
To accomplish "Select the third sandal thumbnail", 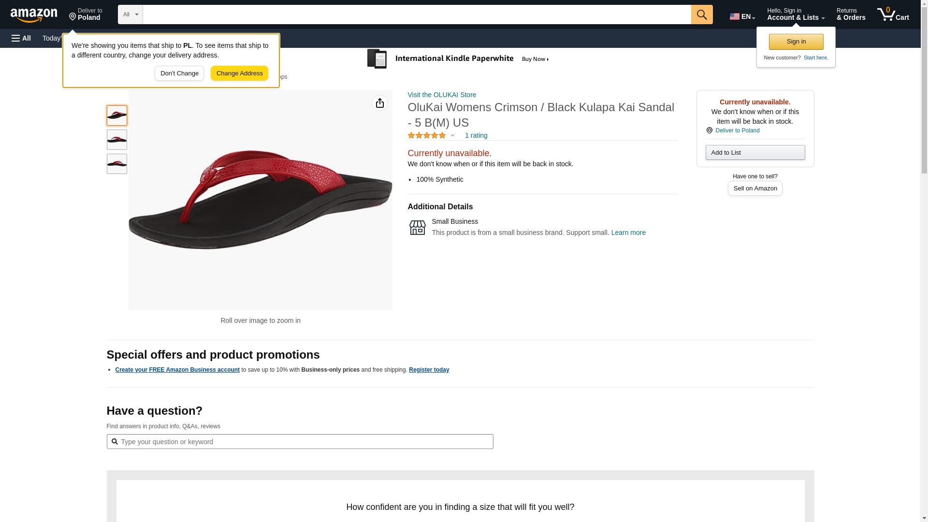I will click(117, 164).
